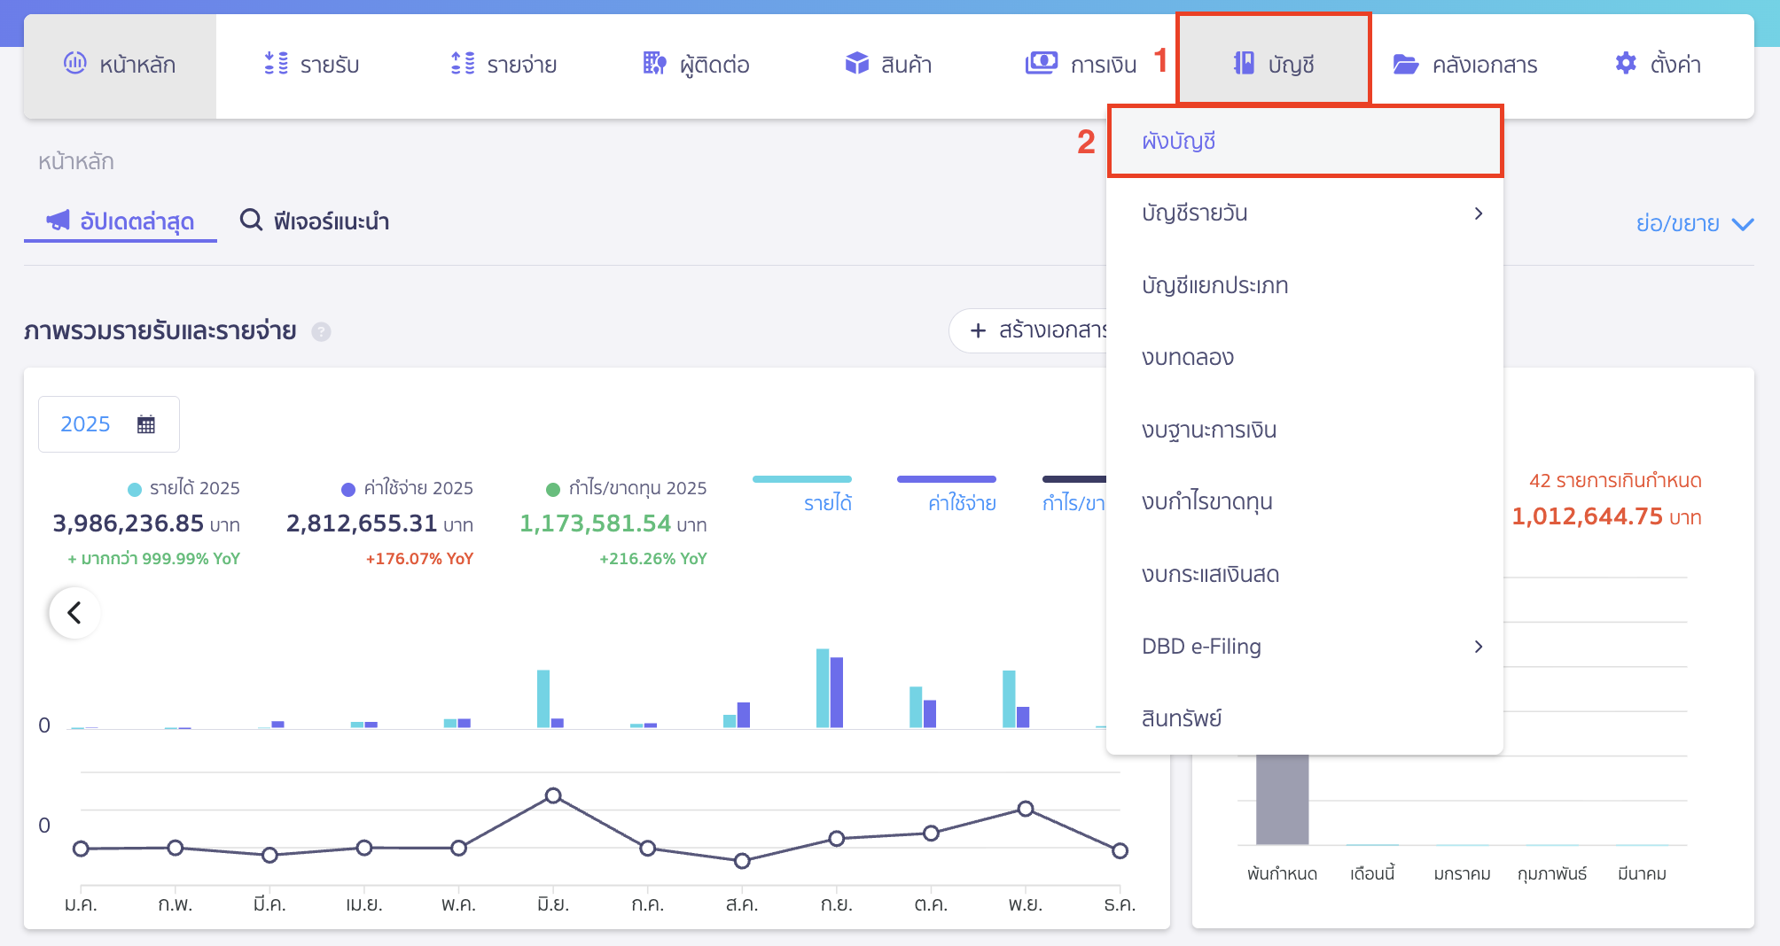This screenshot has height=946, width=1780.
Task: Open settings gear icon ตั้งค่า
Action: click(x=1625, y=64)
